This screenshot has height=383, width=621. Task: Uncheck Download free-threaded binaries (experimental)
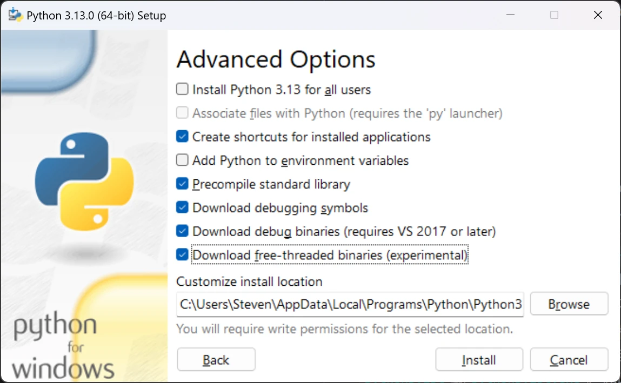point(183,255)
